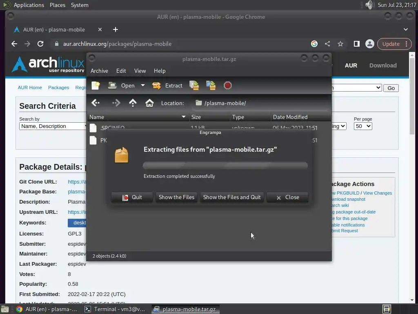418x314 pixels.
Task: Open Google search side icon in Chrome
Action: click(314, 44)
